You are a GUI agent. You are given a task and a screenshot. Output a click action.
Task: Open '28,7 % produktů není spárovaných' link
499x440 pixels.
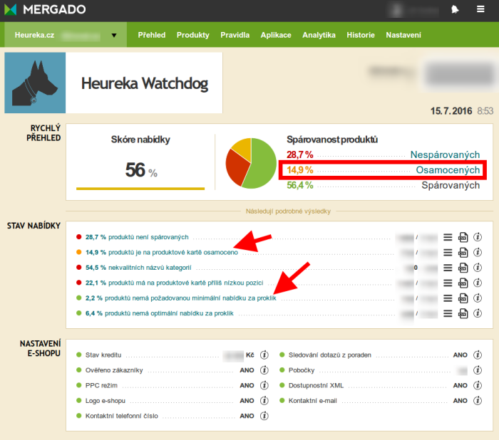pyautogui.click(x=137, y=237)
